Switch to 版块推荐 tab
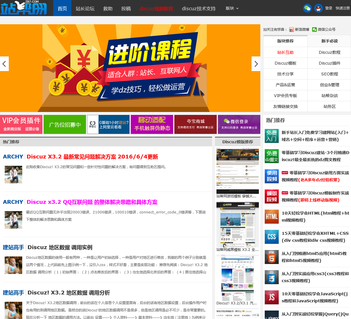 coord(285,41)
